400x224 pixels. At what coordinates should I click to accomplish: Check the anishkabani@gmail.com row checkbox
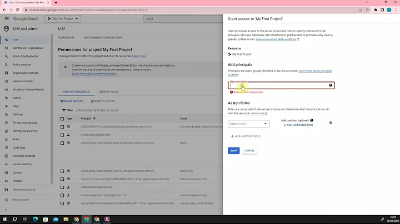[x=62, y=135]
